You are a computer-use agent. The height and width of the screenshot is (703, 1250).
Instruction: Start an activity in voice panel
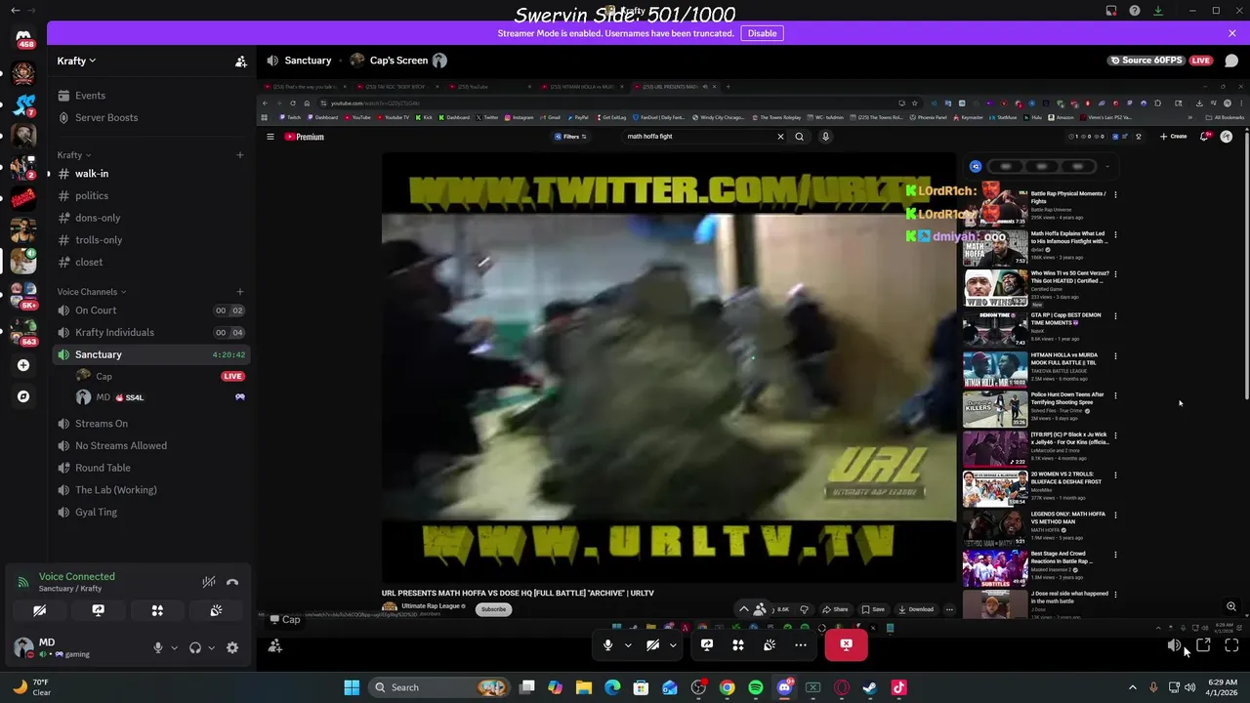tap(157, 610)
